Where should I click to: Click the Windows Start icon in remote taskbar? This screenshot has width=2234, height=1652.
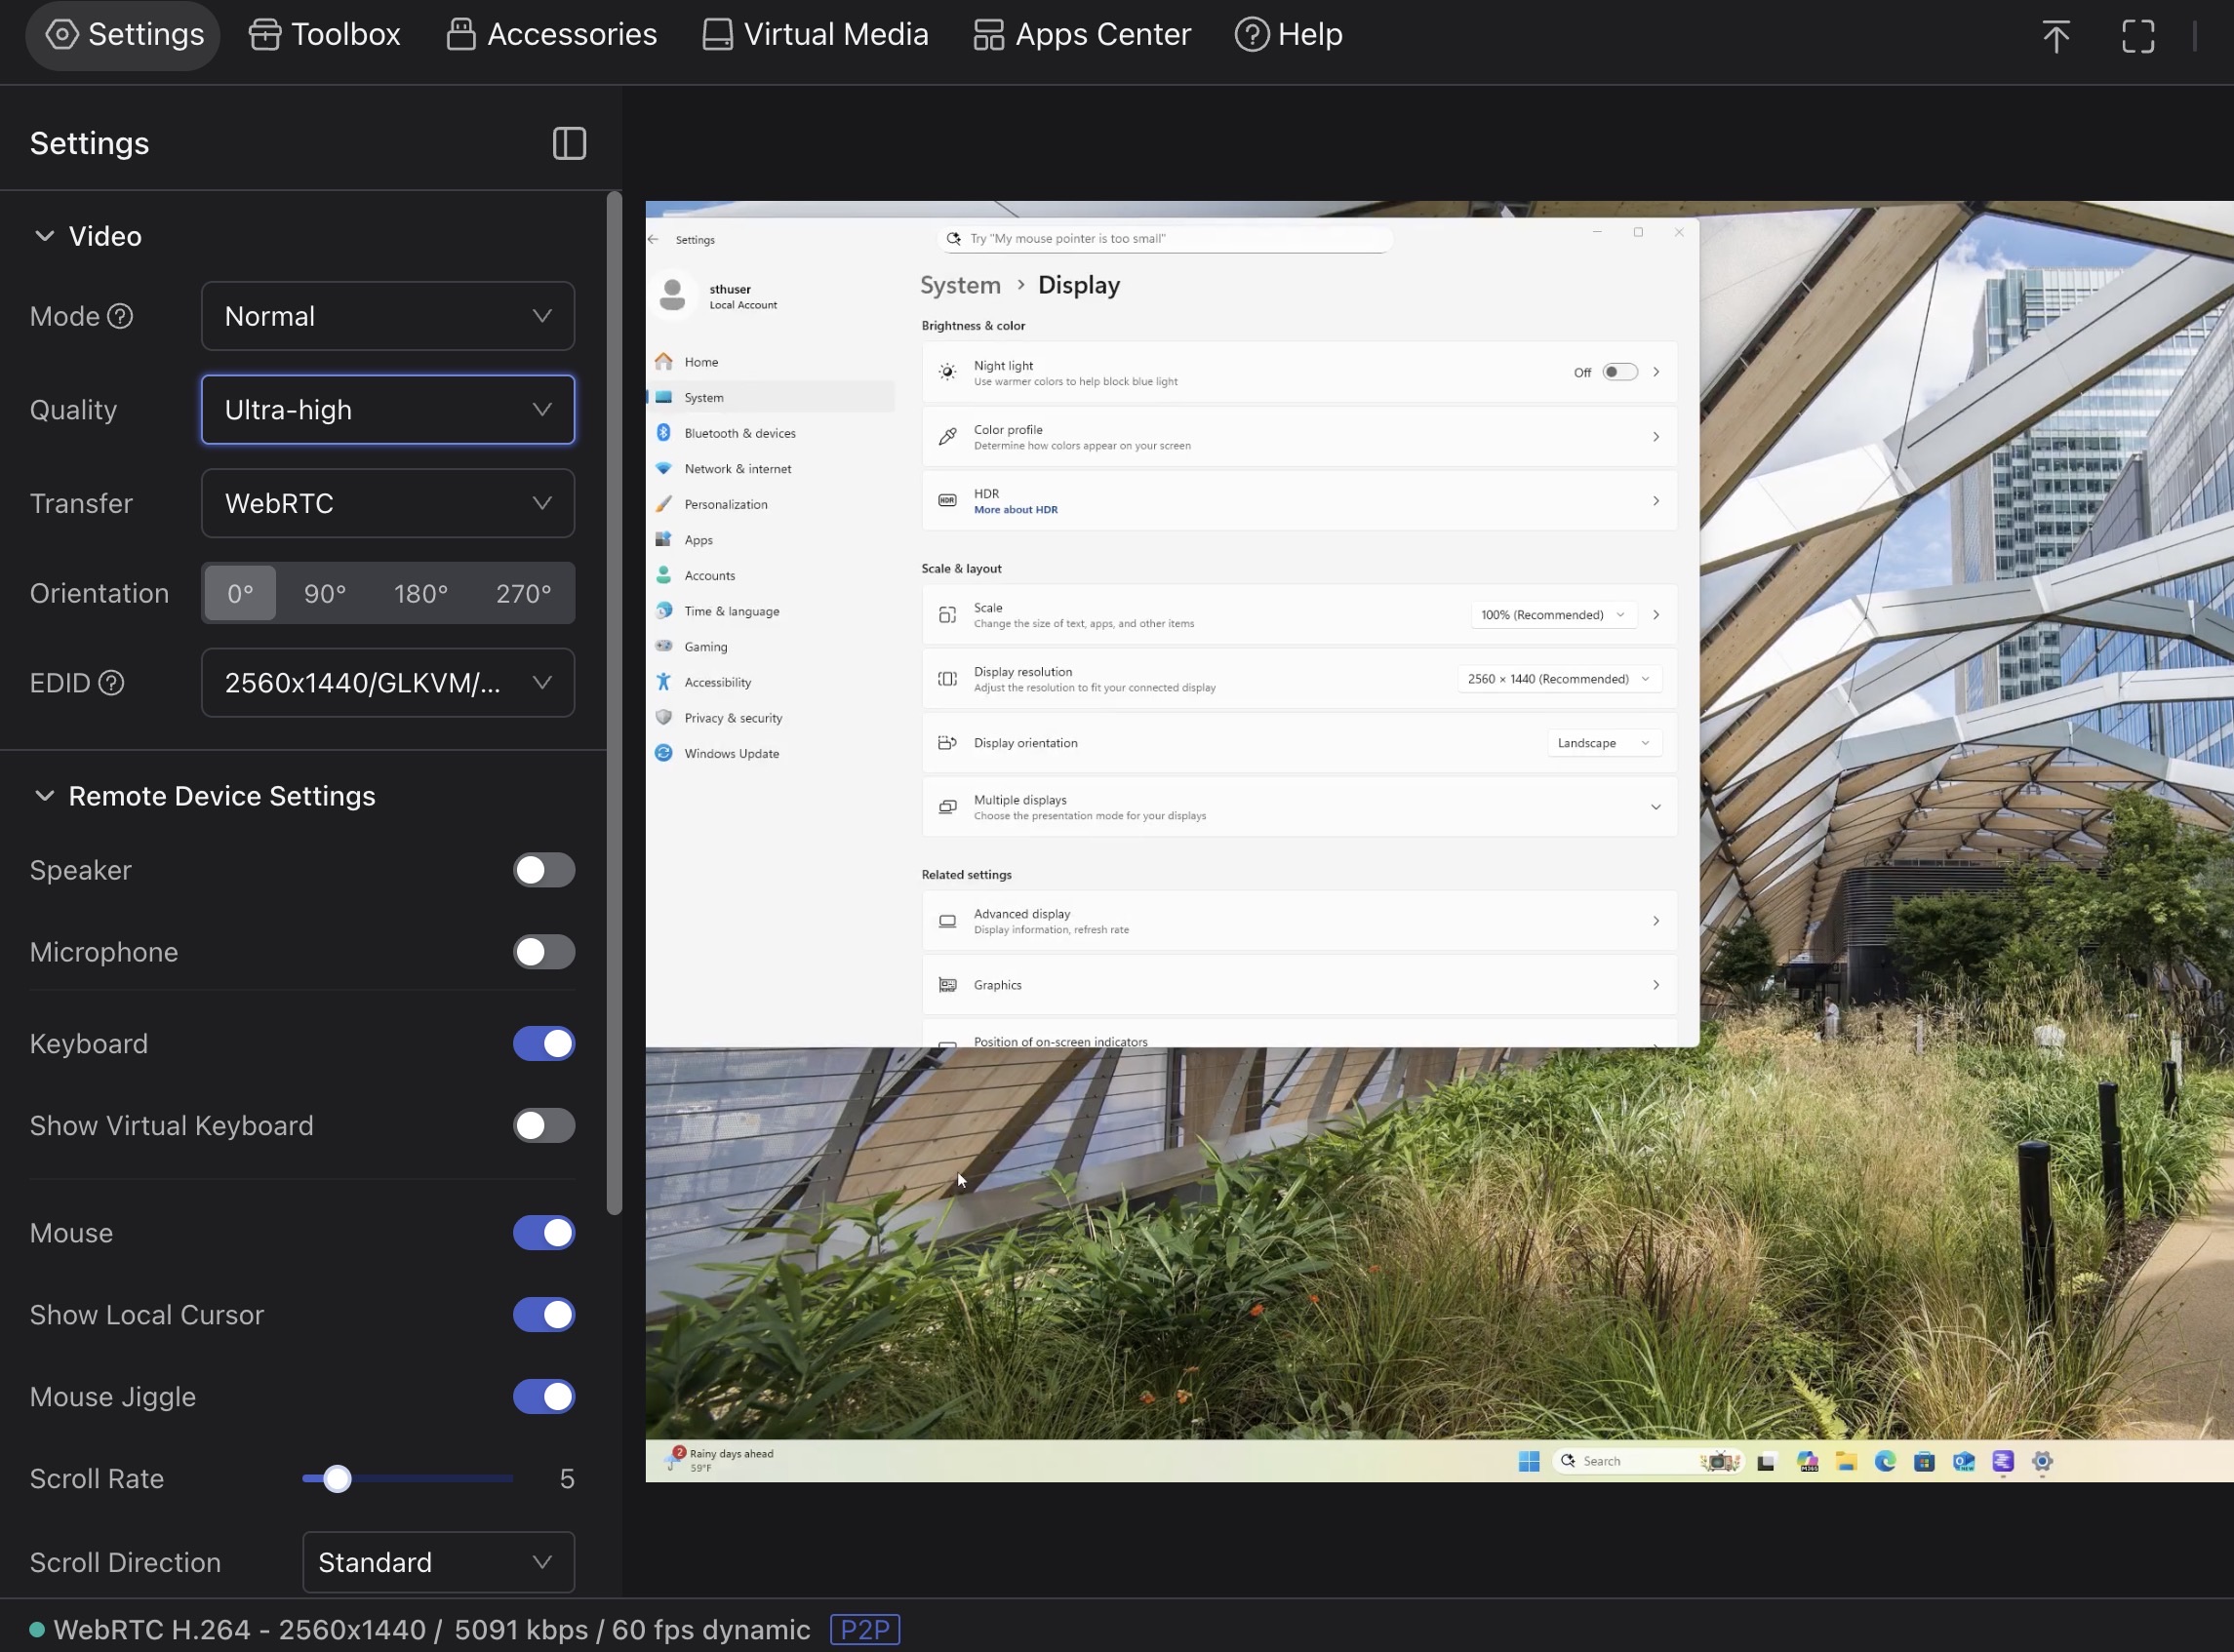tap(1529, 1461)
